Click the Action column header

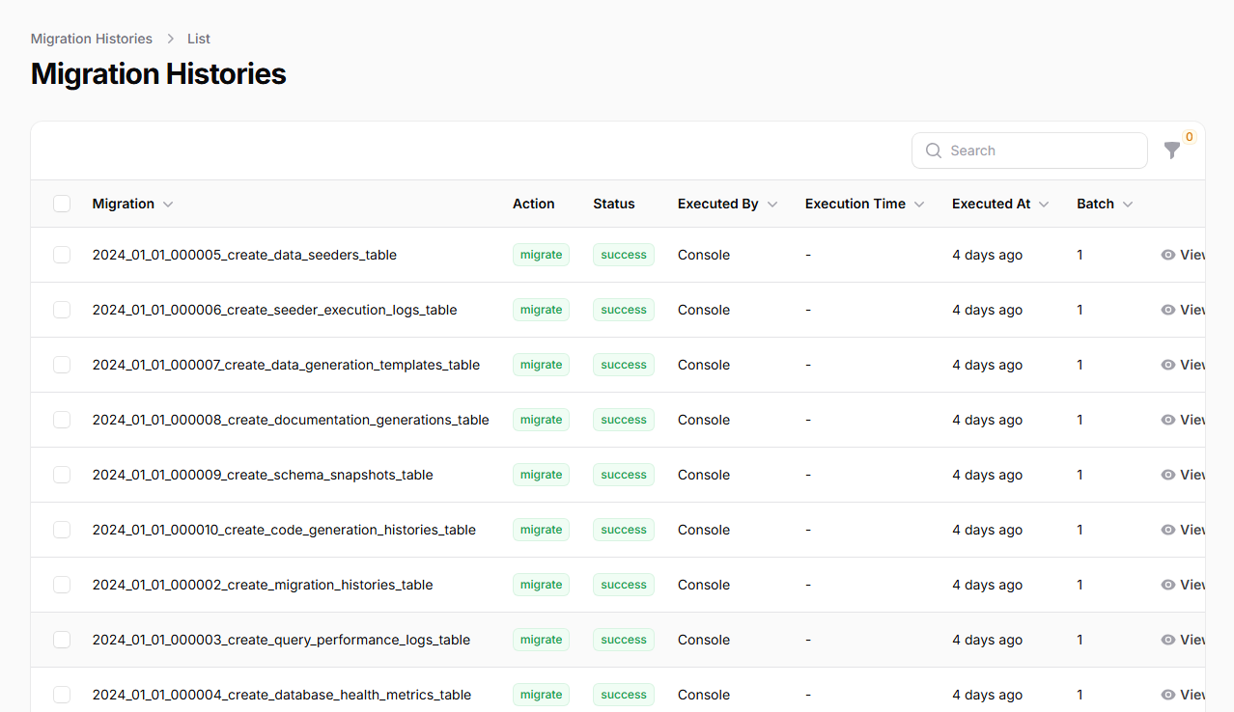[x=533, y=204]
